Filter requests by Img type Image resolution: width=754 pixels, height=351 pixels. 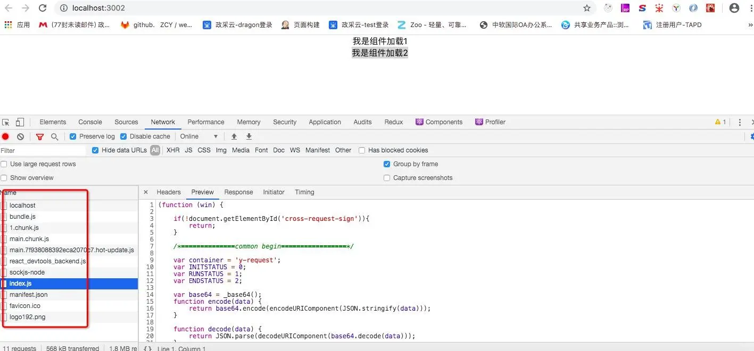point(221,150)
